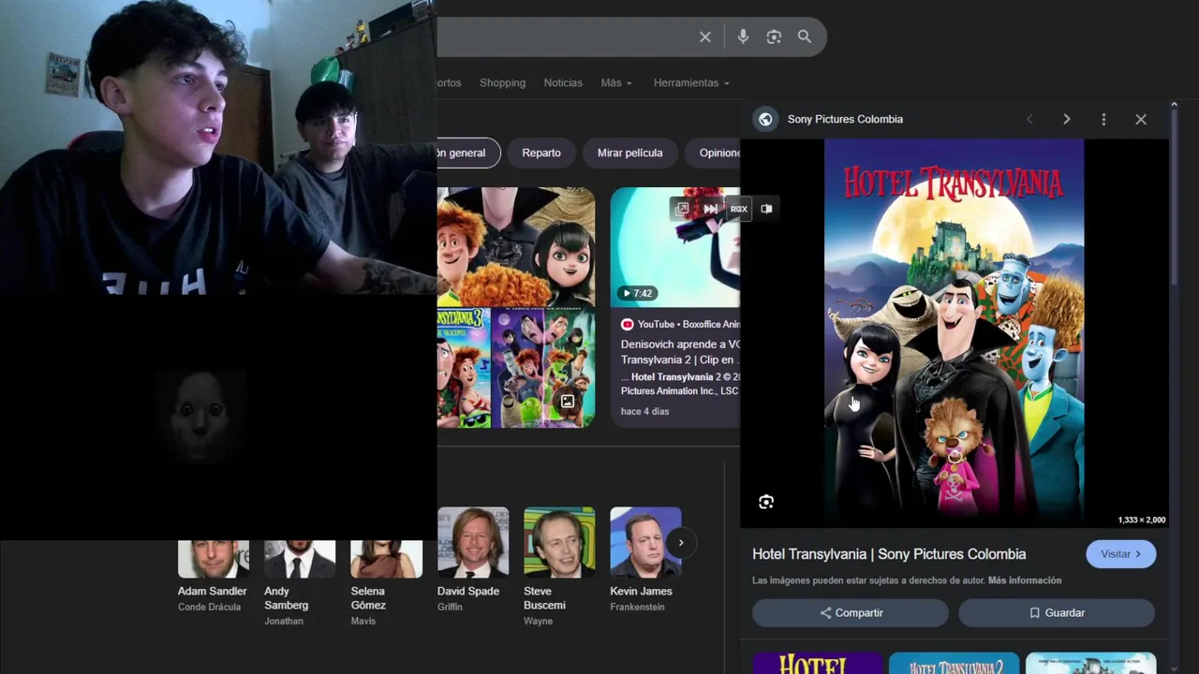1199x674 pixels.
Task: Open the Más dropdown menu
Action: pos(616,82)
